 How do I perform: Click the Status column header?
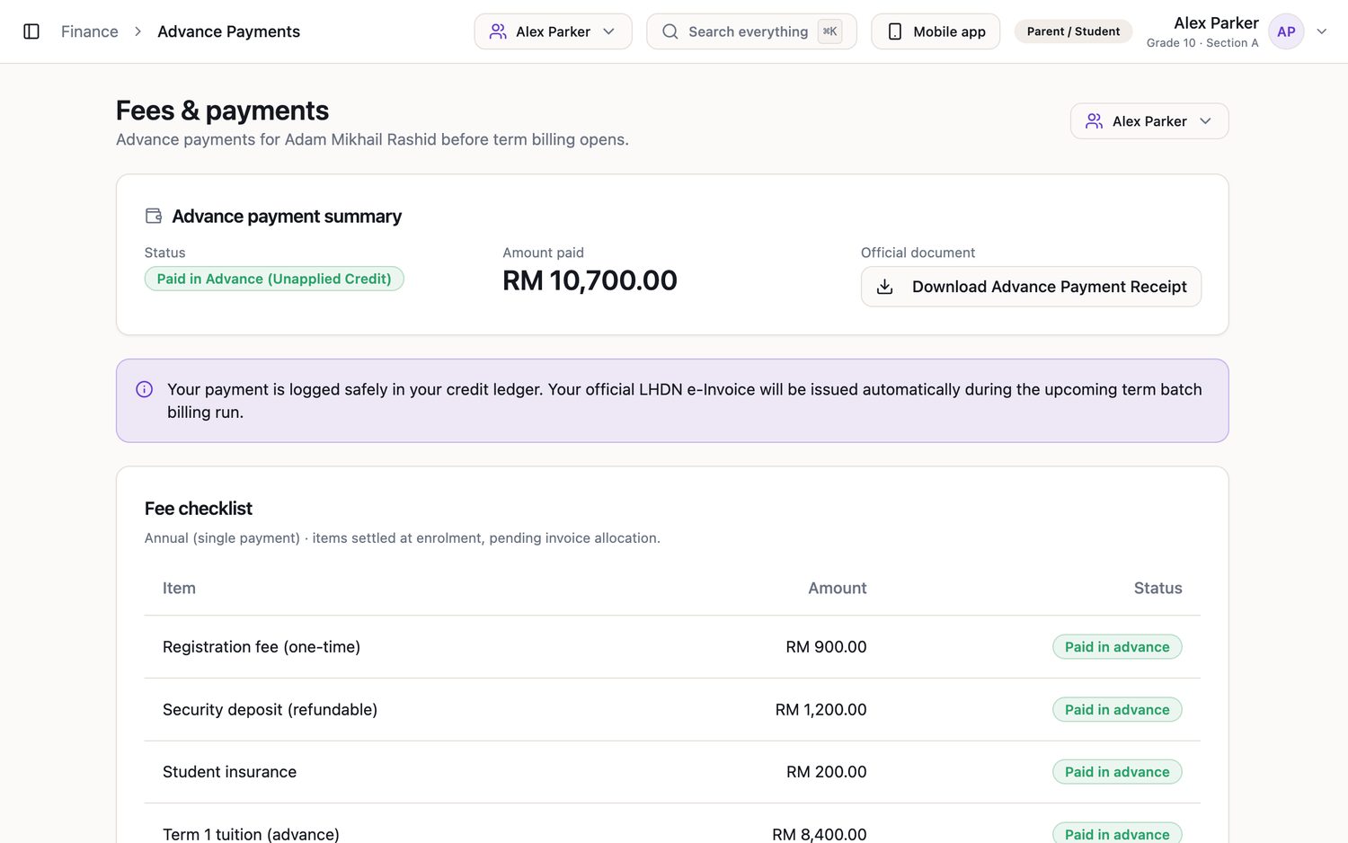[1157, 588]
